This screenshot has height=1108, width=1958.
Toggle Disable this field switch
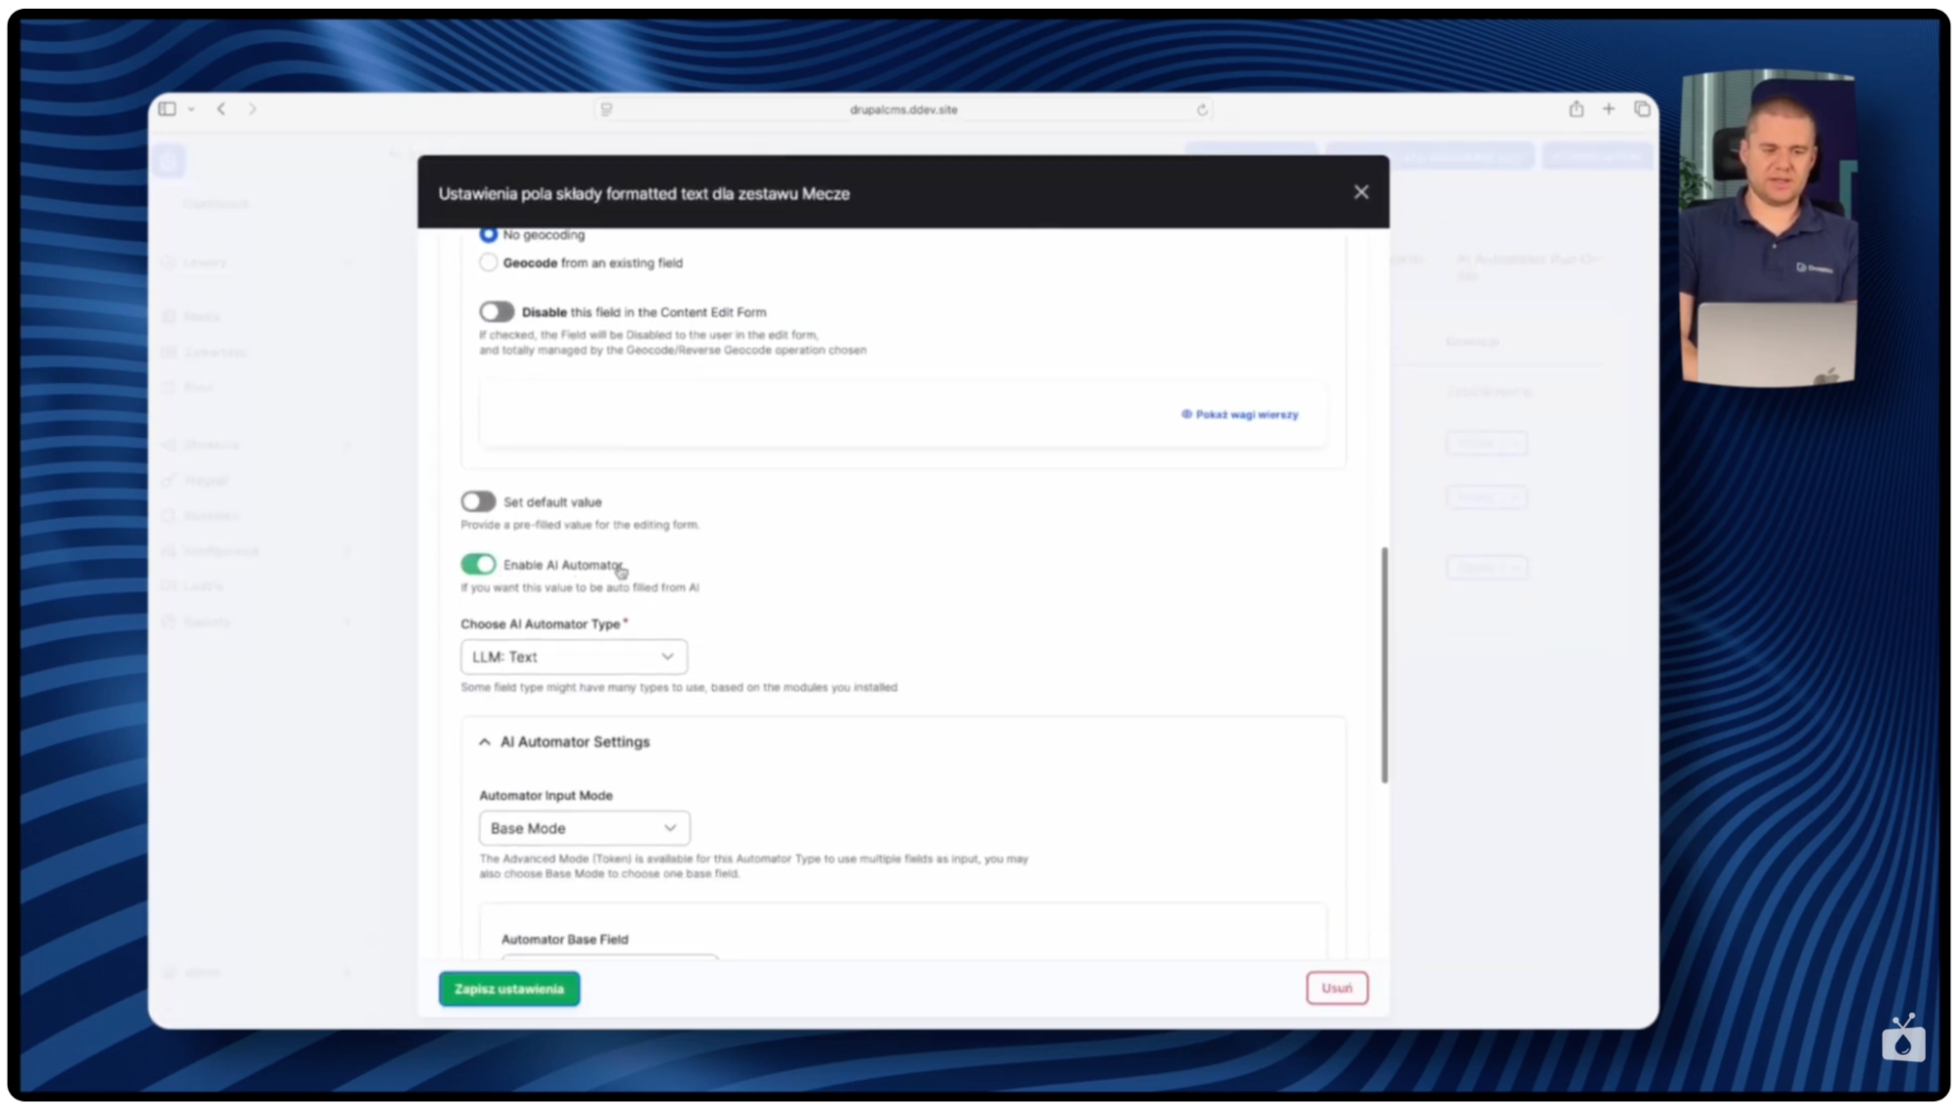497,311
